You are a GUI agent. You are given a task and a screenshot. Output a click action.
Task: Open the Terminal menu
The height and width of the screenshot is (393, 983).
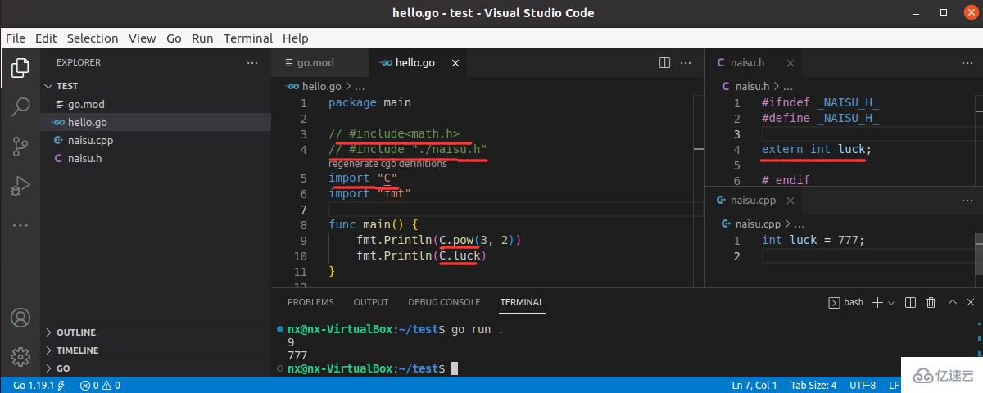[247, 38]
